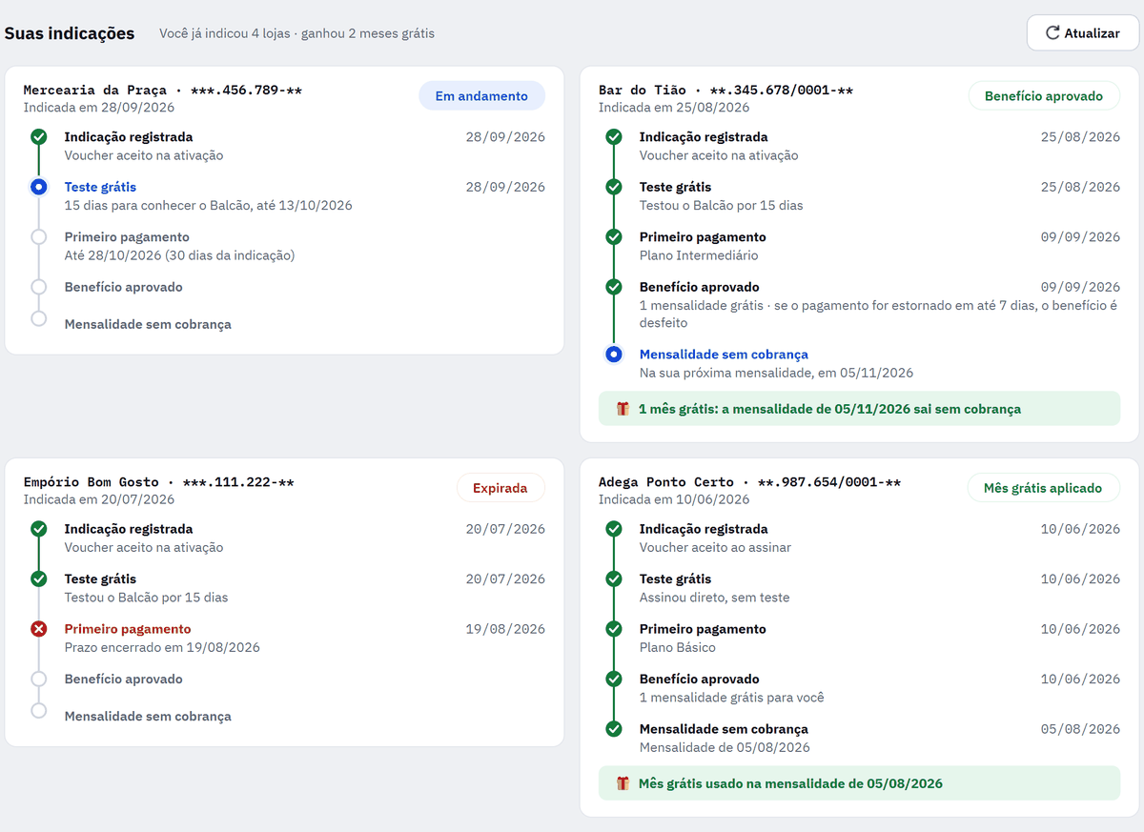Image resolution: width=1144 pixels, height=832 pixels.
Task: Click the Benefício aprovado badge on Bar do Tião
Action: [x=1044, y=95]
